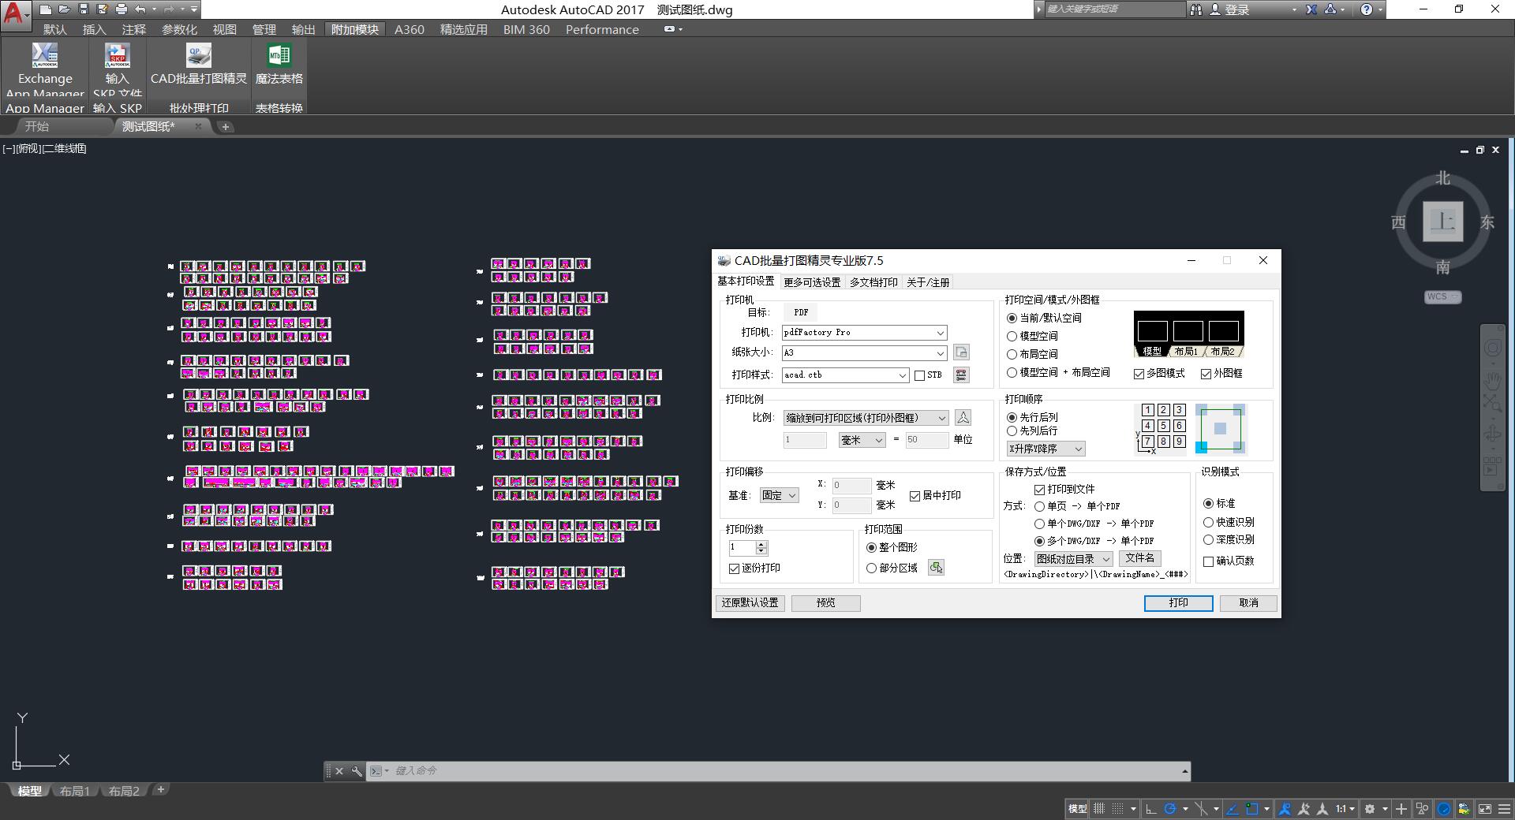Uncheck the 居中打印 checkbox
The height and width of the screenshot is (820, 1515).
915,496
